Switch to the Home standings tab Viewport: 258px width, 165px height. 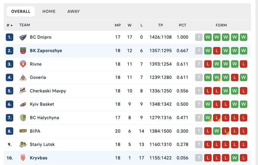click(x=49, y=11)
